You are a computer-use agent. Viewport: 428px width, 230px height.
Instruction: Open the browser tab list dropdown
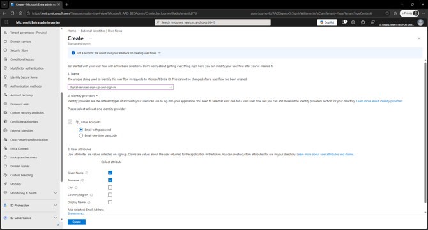pyautogui.click(x=4, y=4)
